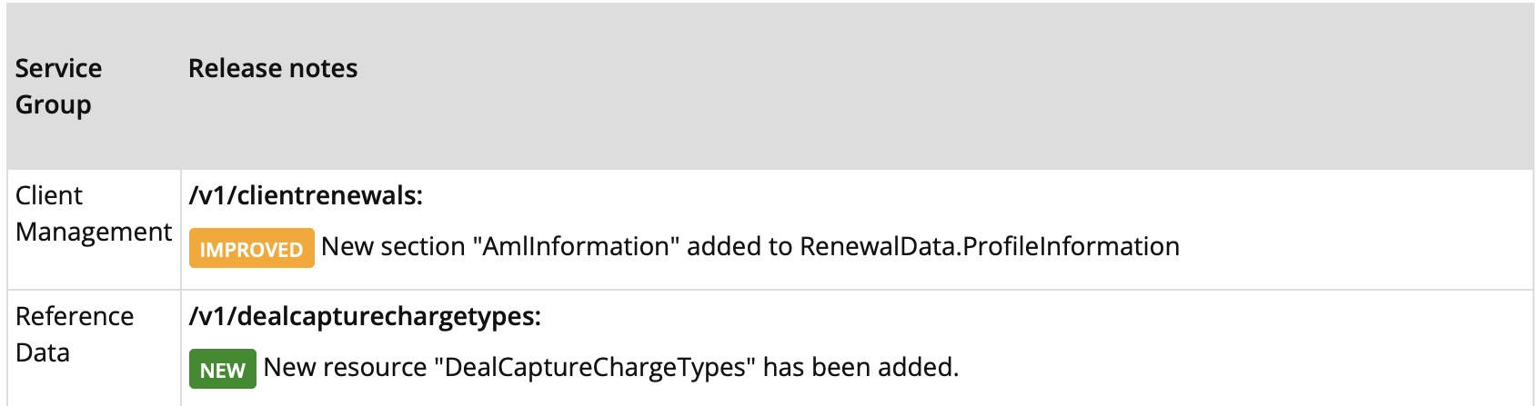The height and width of the screenshot is (406, 1540).
Task: Click the word "Management" in first column
Action: (x=93, y=232)
